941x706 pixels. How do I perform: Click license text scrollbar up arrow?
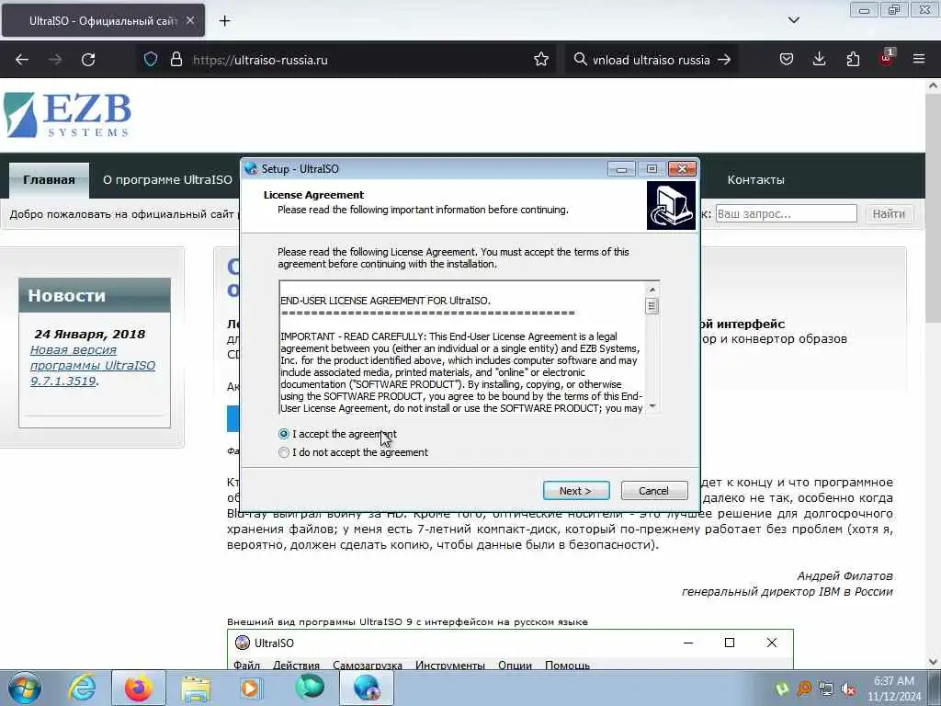[x=652, y=290]
